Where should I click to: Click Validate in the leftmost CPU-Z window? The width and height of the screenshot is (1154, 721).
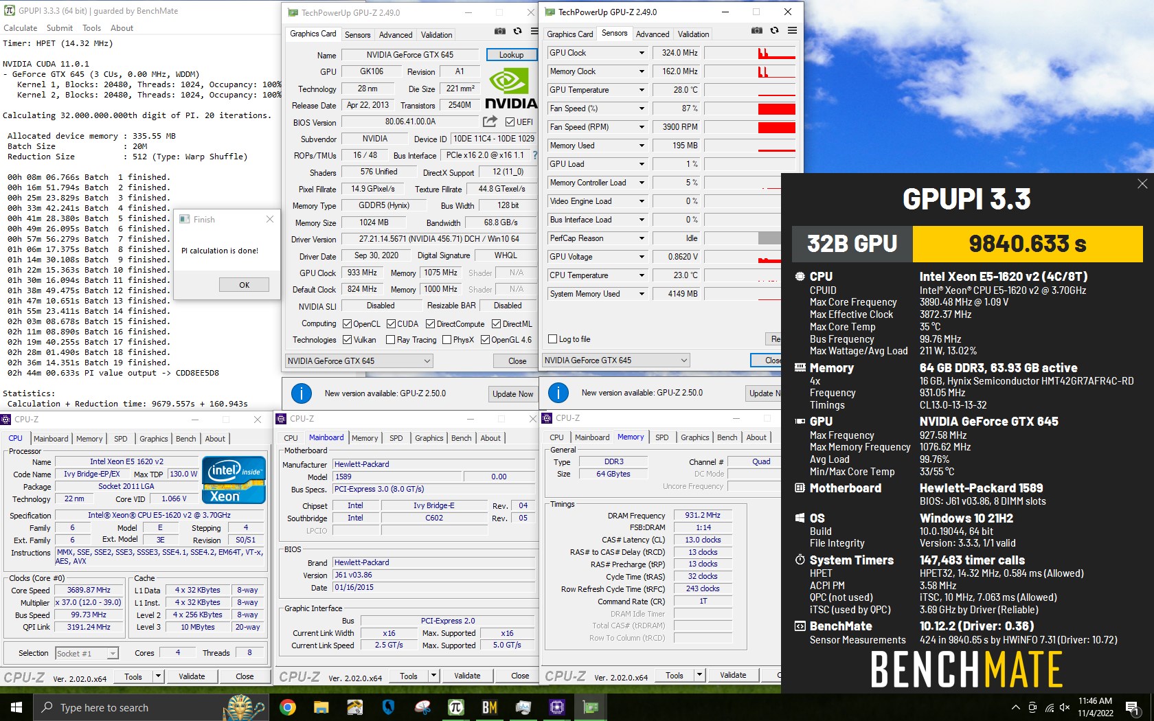point(192,676)
